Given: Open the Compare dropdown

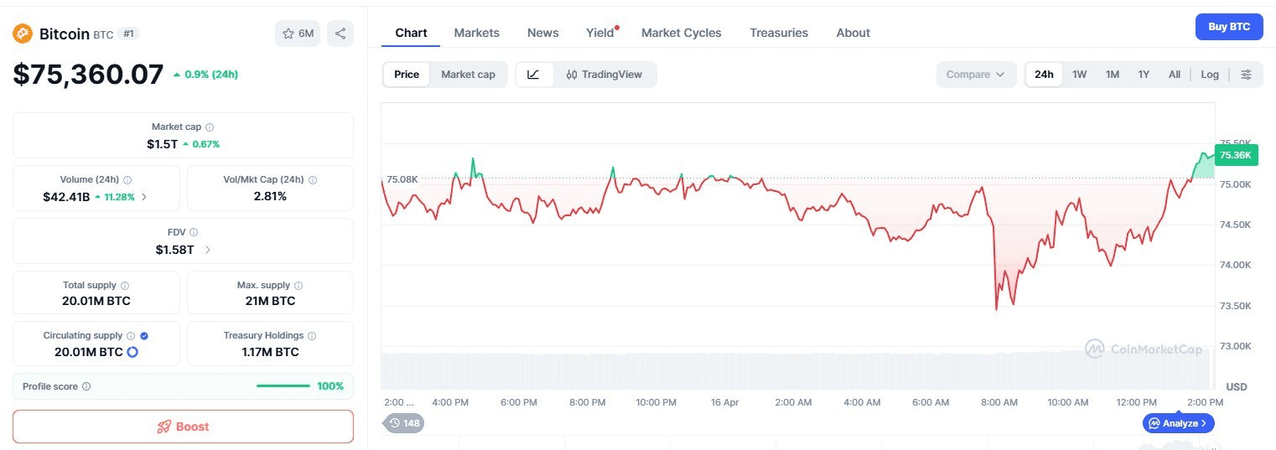Looking at the screenshot, I should click(975, 75).
